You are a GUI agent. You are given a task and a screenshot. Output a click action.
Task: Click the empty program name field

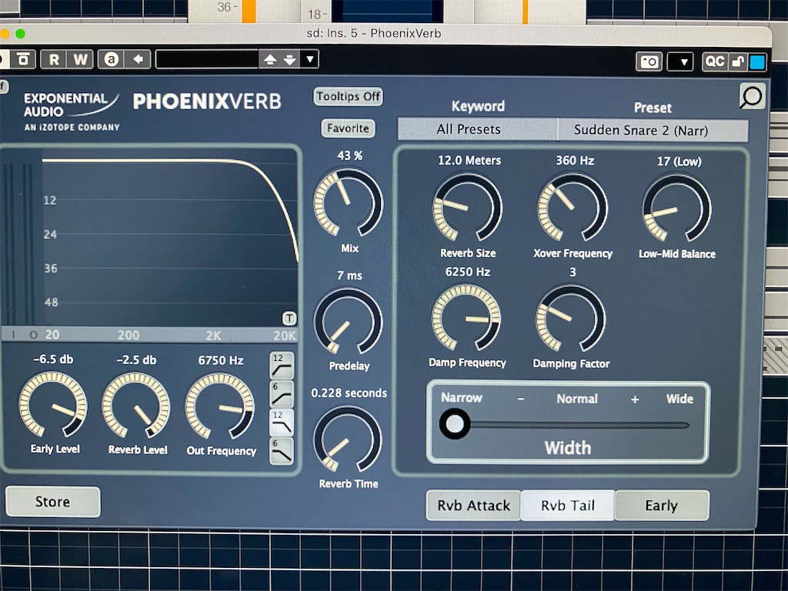click(x=207, y=60)
